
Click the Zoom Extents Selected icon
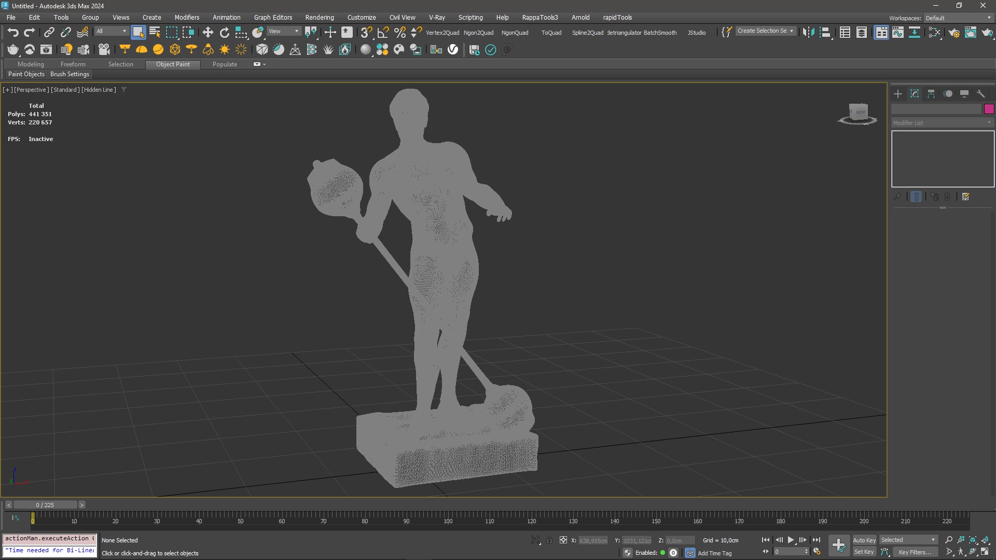(973, 540)
